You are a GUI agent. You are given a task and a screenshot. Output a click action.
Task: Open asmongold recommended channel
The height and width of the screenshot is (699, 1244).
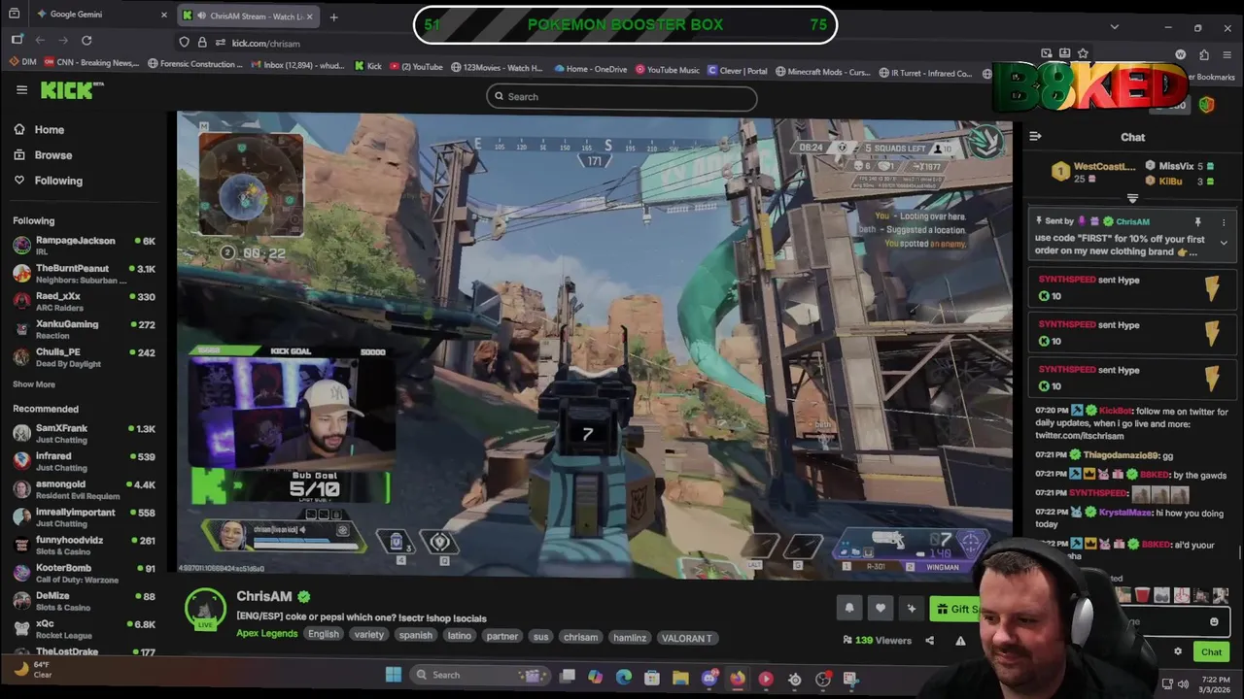click(84, 488)
